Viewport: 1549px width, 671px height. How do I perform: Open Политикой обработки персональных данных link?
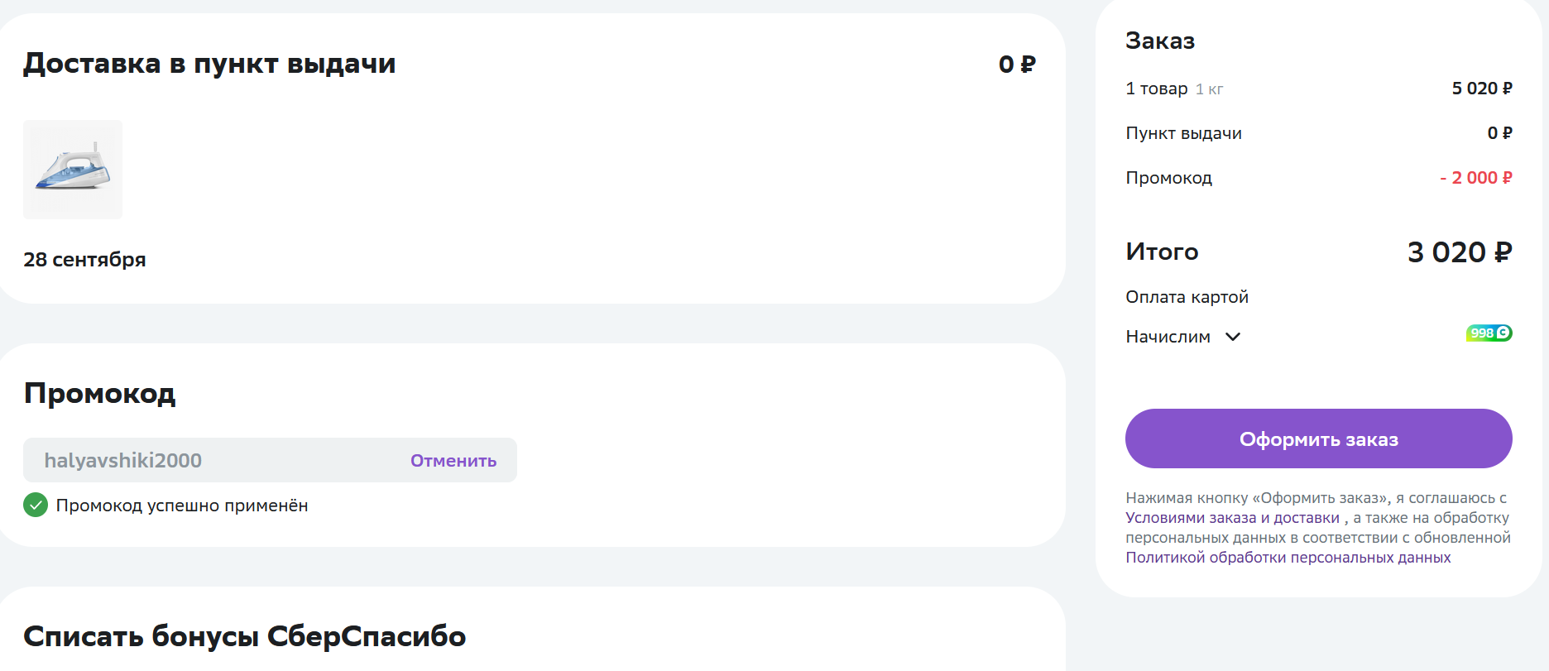1288,558
